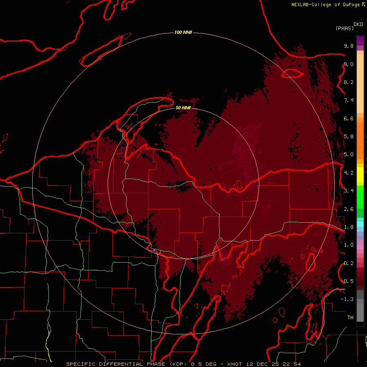367x367 pixels.
Task: Click the -1.3 value on color scale
Action: tap(347, 299)
